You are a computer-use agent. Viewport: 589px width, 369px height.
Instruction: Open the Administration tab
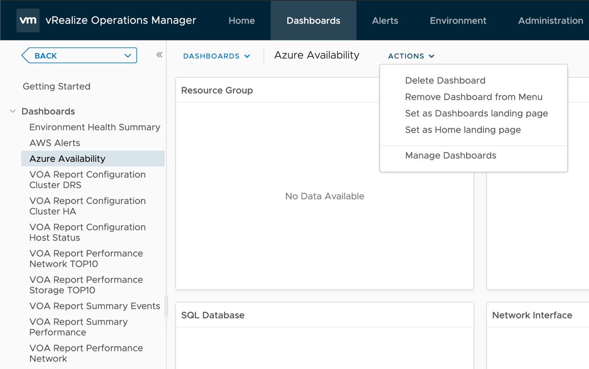coord(551,20)
